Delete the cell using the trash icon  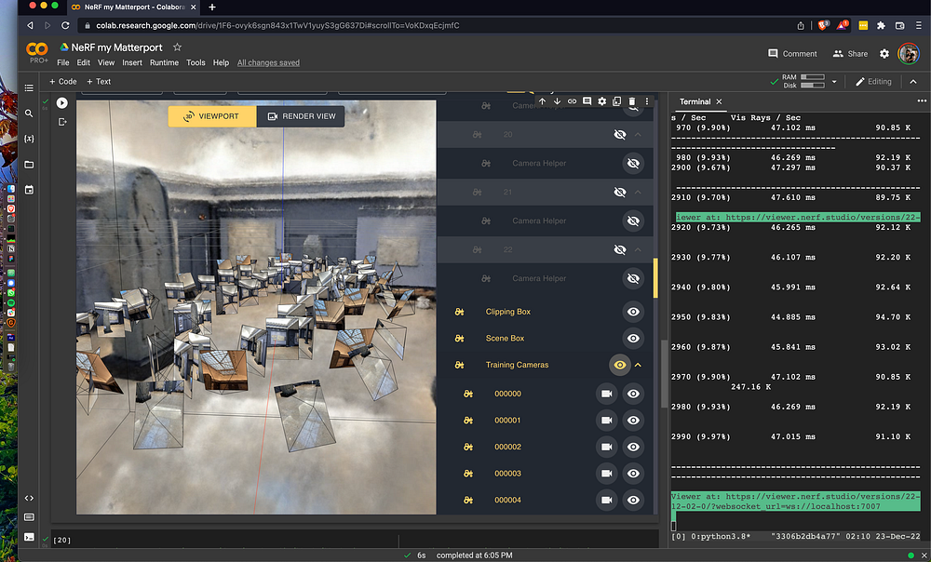tap(632, 100)
